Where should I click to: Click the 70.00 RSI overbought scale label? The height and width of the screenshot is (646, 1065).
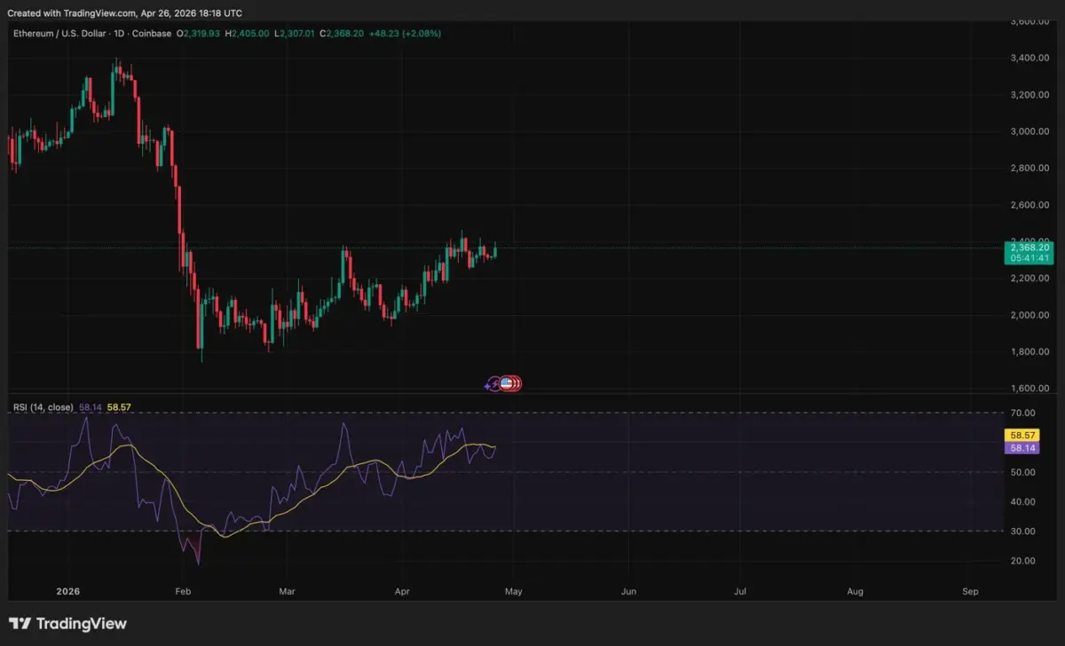[1022, 413]
